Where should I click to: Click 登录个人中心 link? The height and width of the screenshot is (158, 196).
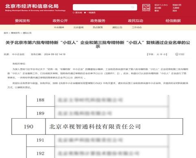click(x=161, y=5)
